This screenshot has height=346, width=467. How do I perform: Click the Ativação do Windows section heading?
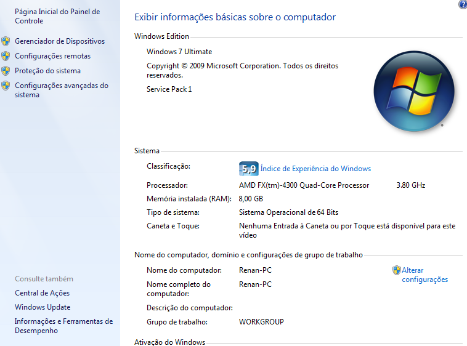coord(169,342)
